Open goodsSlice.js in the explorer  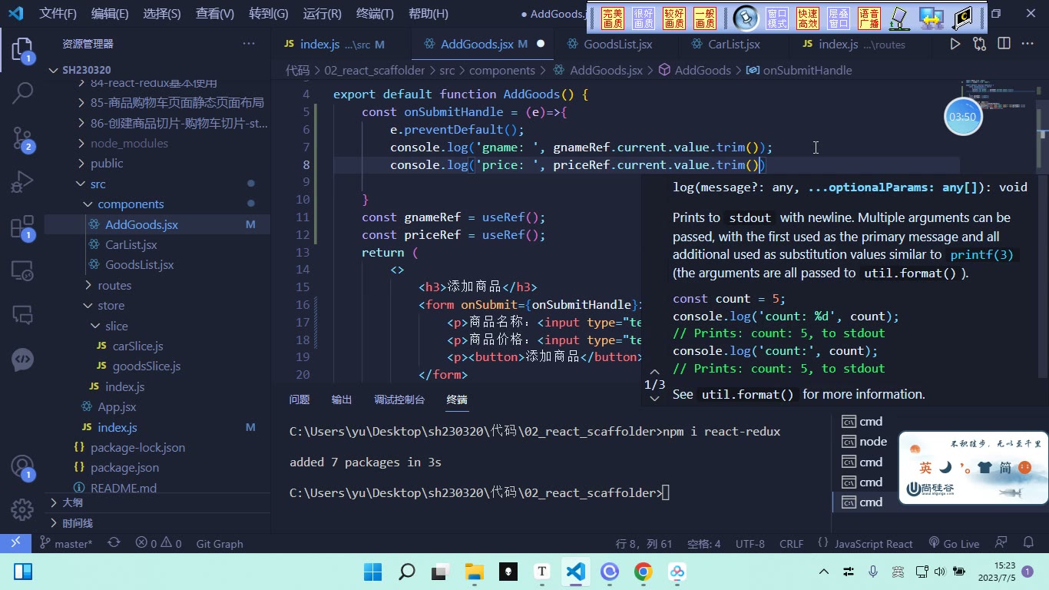pyautogui.click(x=146, y=366)
